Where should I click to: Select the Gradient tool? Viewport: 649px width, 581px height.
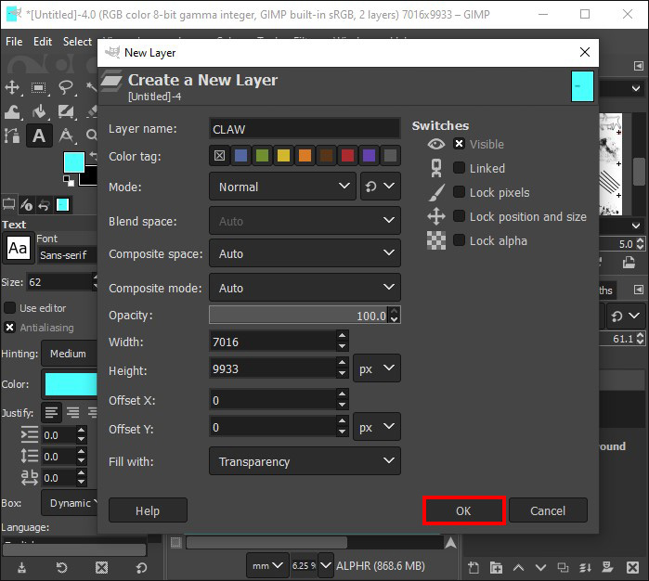(66, 111)
